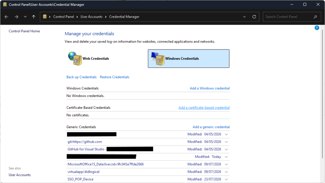Expand the git:https://github.com credential entry
Image resolution: width=325 pixels, height=183 pixels.
tap(226, 142)
